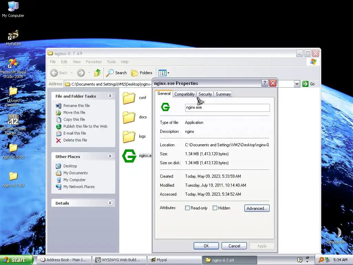Screen dimensions: 353x265
Task: Open Edit menu in Explorer
Action: (x=64, y=62)
